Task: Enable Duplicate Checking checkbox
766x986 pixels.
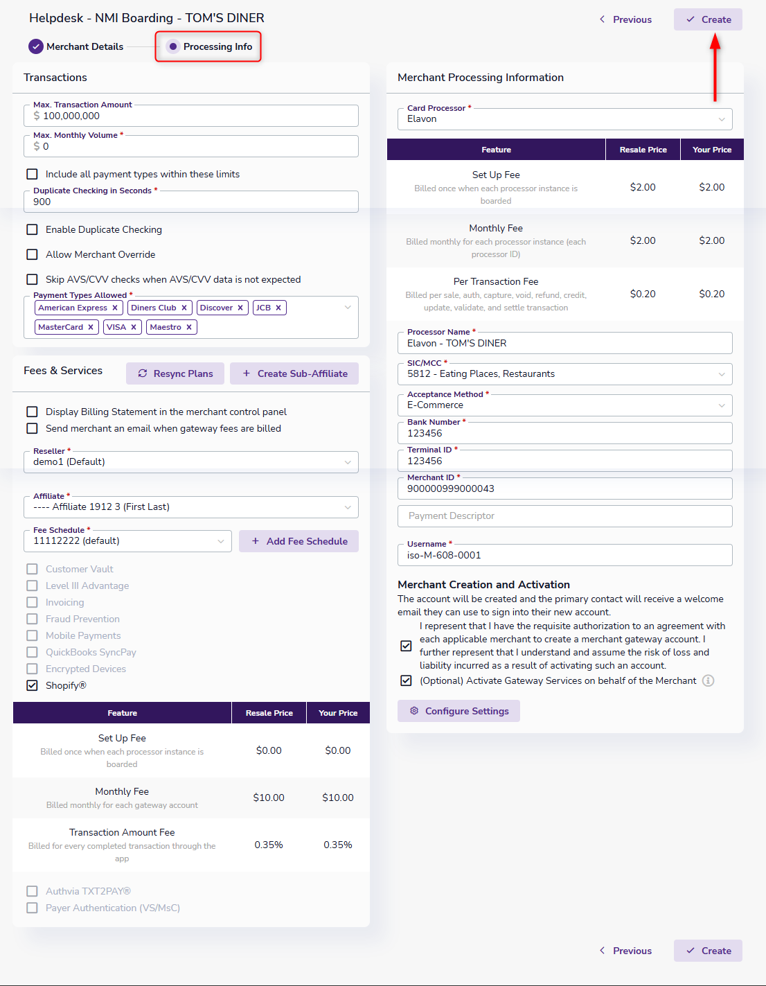Action: coord(32,229)
